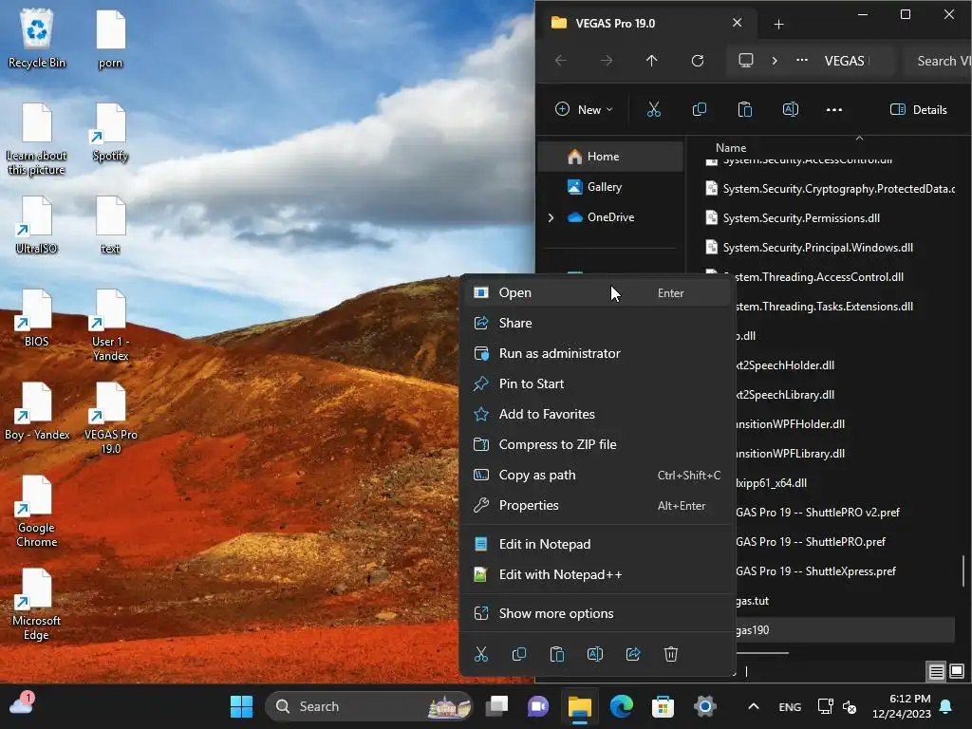Click the ENG language indicator
Image resolution: width=972 pixels, height=729 pixels.
tap(790, 706)
